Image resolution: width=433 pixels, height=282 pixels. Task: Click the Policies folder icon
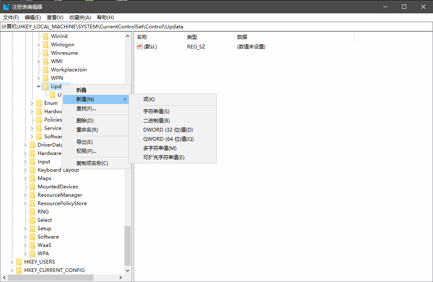[x=39, y=119]
